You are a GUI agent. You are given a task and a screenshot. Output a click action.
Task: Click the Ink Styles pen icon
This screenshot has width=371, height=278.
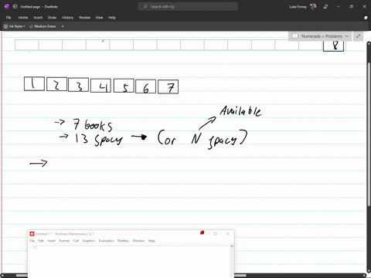[x=5, y=26]
